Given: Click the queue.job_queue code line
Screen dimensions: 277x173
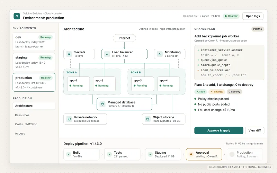Looking at the screenshot, I should (212, 60).
